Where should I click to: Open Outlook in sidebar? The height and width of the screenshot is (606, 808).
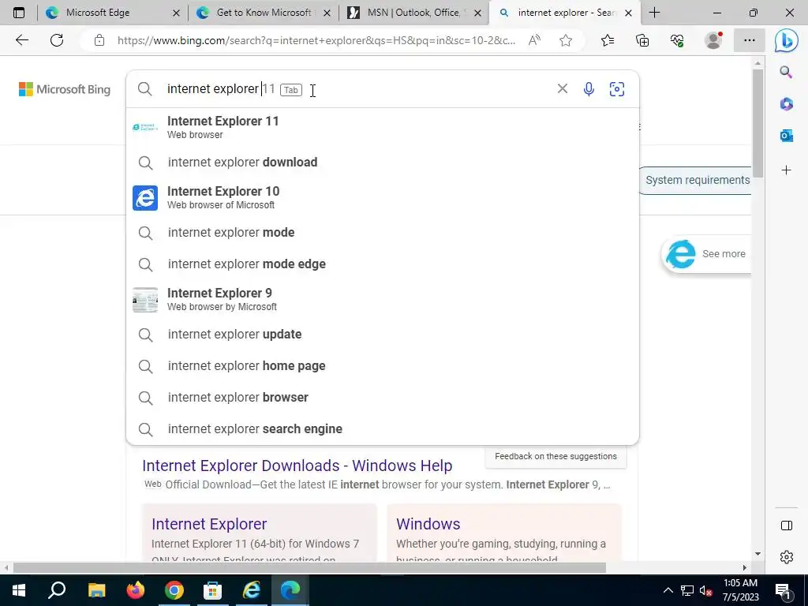786,136
